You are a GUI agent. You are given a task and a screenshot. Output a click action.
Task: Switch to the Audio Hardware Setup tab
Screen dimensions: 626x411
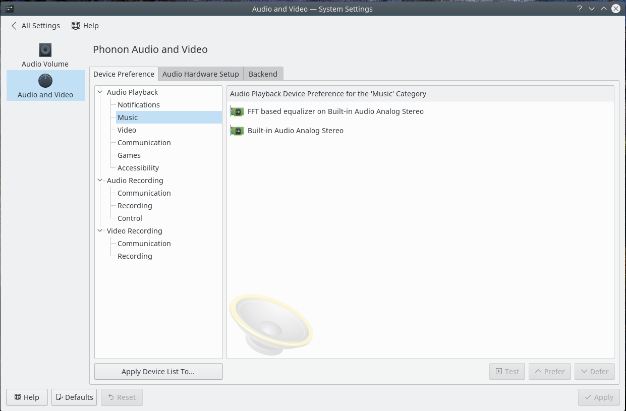click(201, 74)
